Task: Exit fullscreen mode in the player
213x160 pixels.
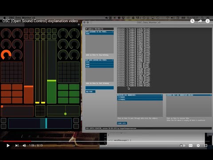Action: [x=206, y=146]
